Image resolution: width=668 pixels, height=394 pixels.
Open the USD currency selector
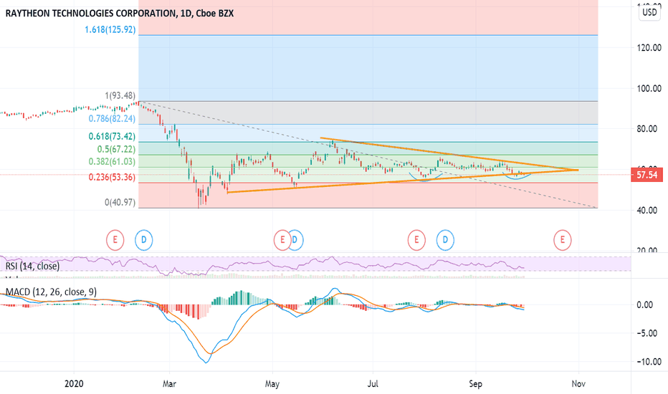click(x=649, y=12)
